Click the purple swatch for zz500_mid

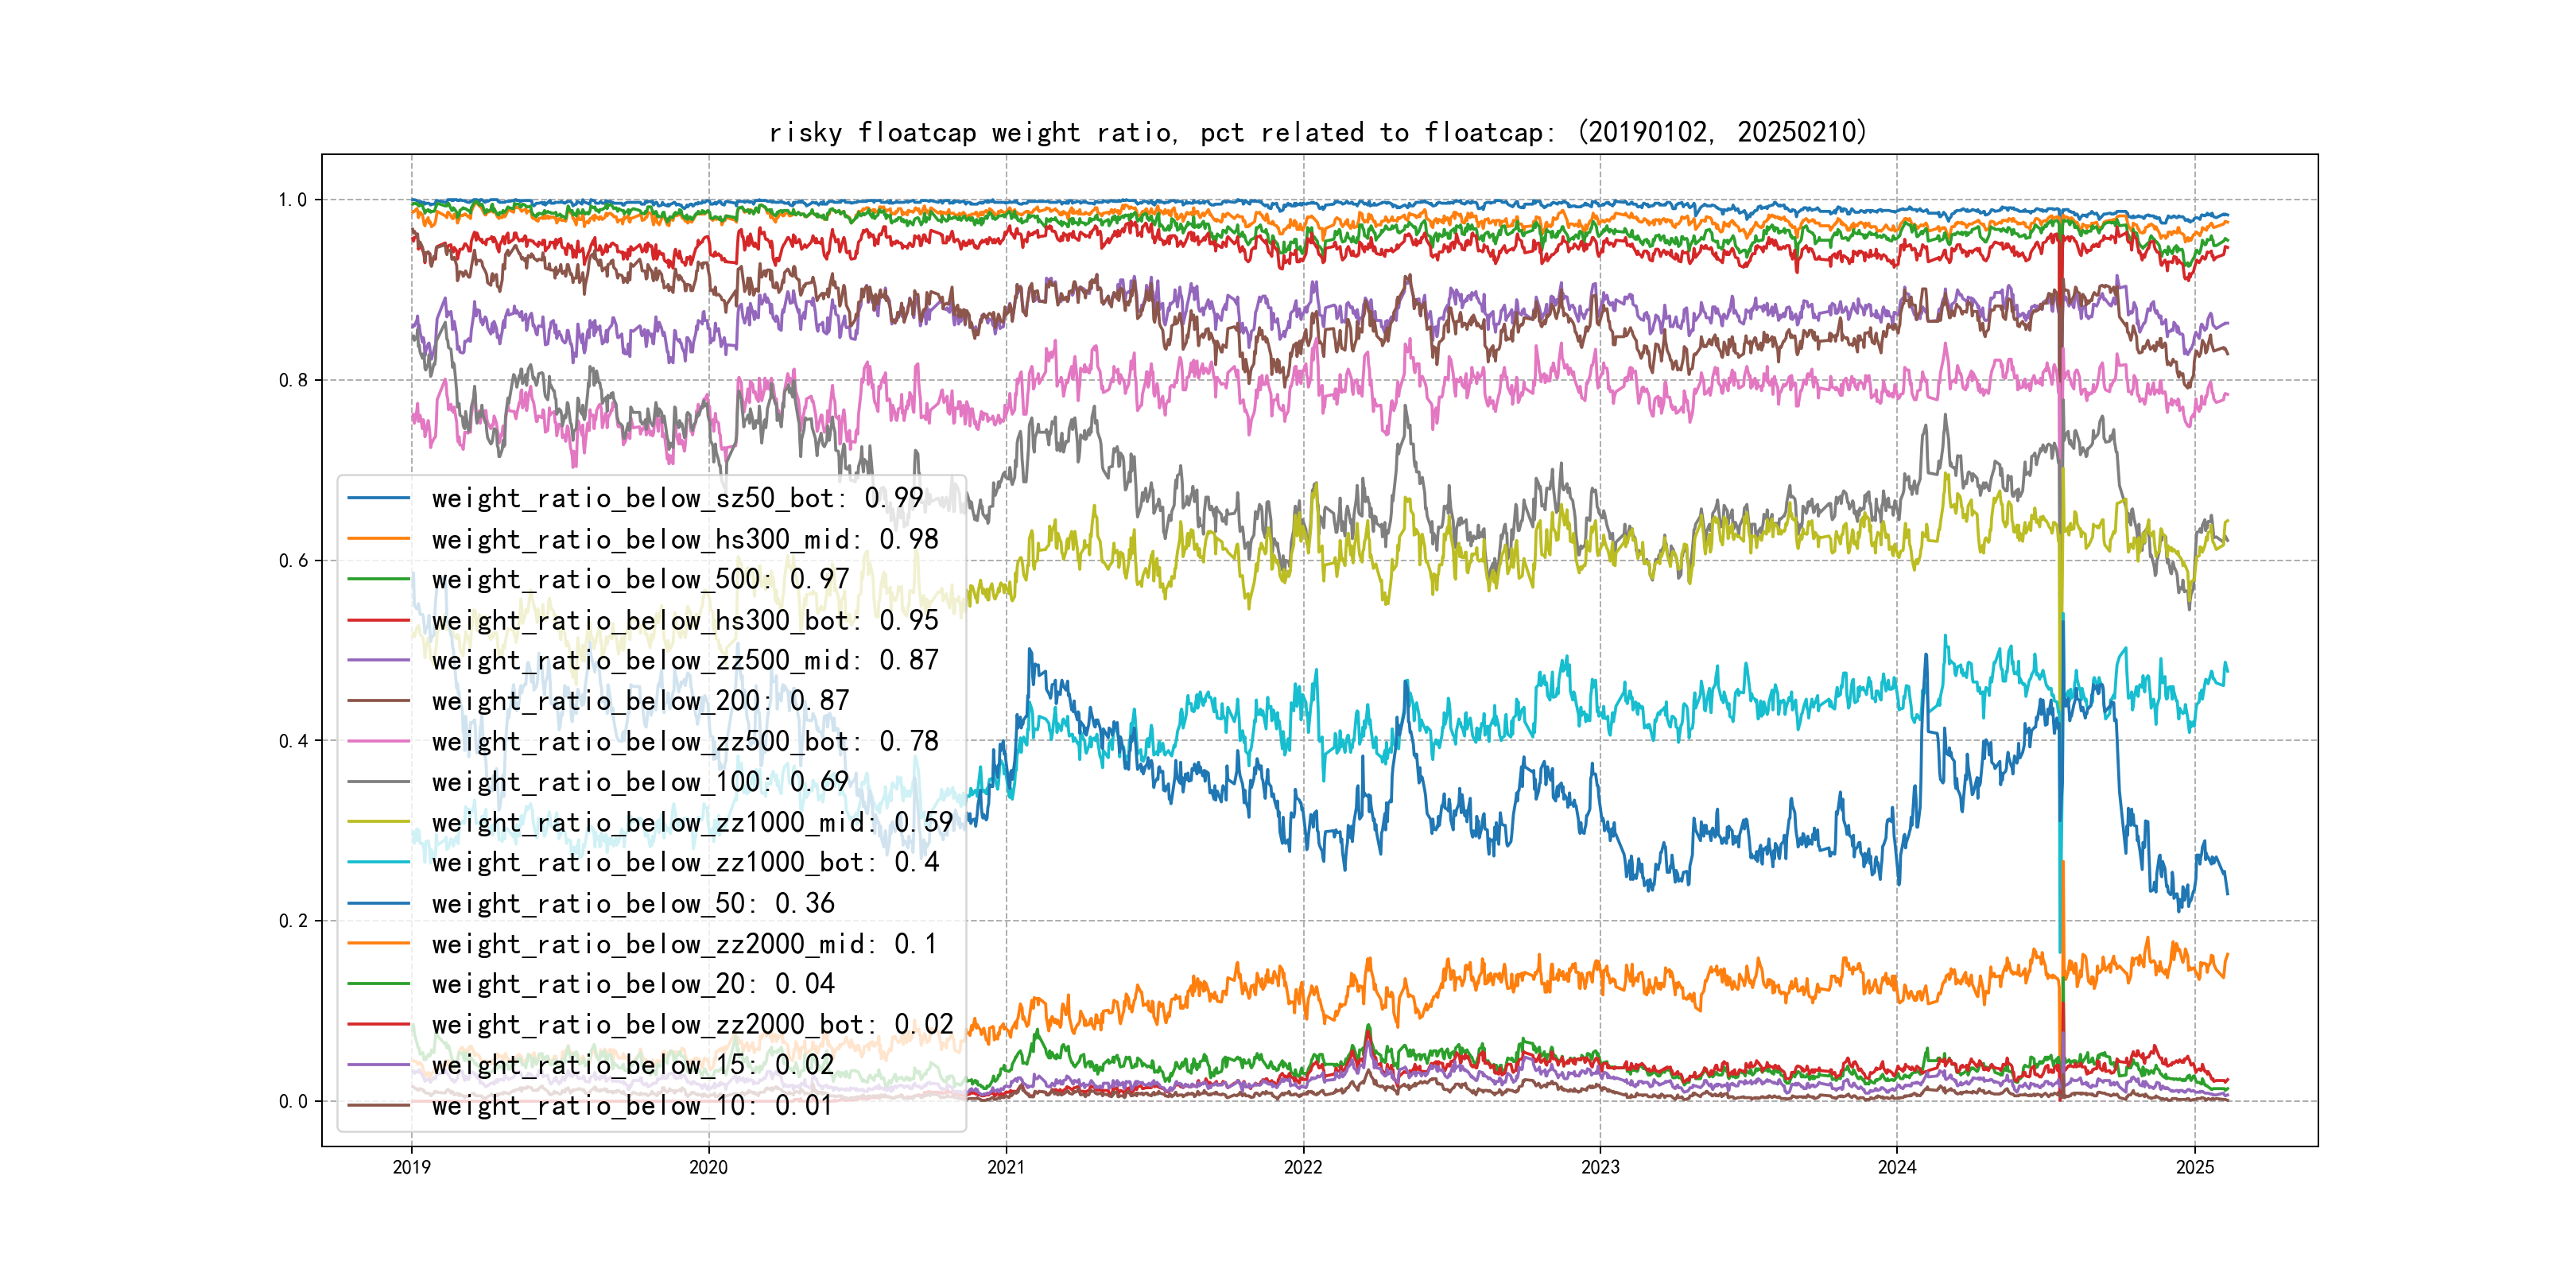pyautogui.click(x=378, y=660)
